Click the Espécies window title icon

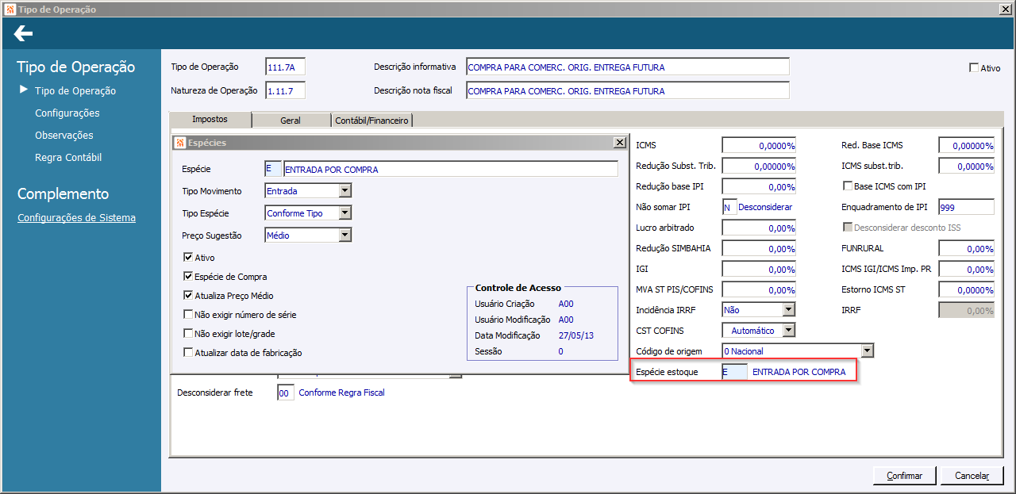coord(180,143)
